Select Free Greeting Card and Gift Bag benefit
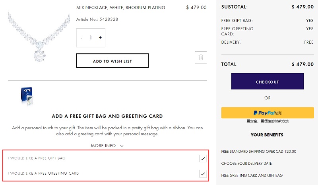 pos(252,175)
